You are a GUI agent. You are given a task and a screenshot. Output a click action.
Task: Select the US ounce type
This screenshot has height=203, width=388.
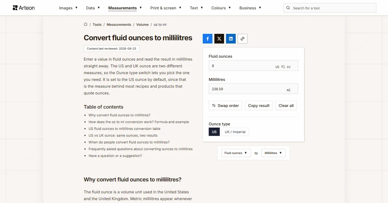pyautogui.click(x=214, y=132)
